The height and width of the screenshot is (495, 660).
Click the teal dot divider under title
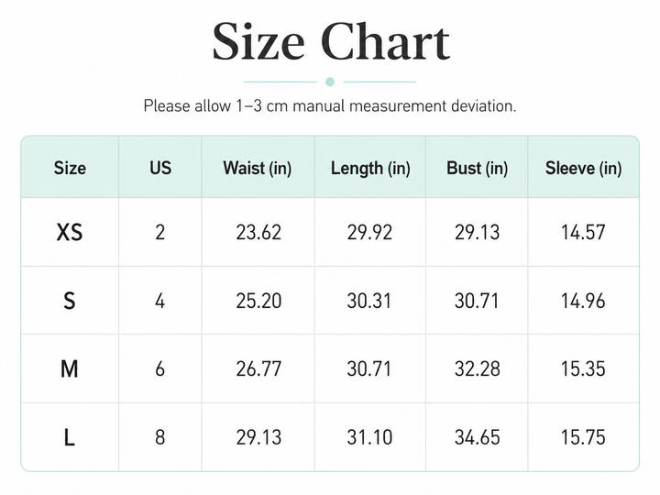(x=330, y=82)
